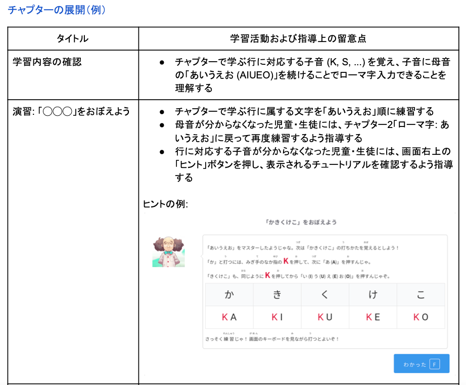Click bullet text about 子音 (K, S, ...)
This screenshot has width=466, height=385.
click(312, 75)
